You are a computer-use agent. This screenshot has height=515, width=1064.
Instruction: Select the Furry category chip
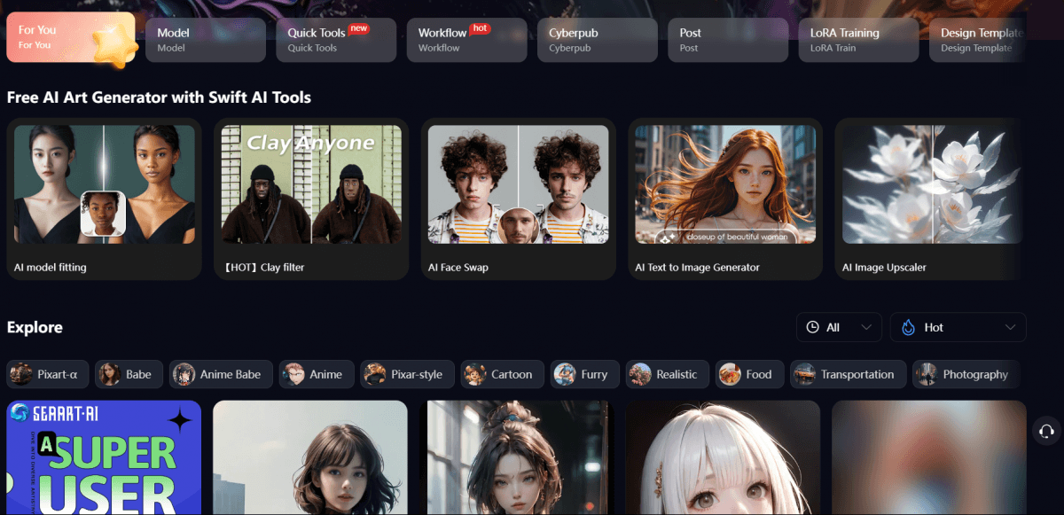(584, 374)
